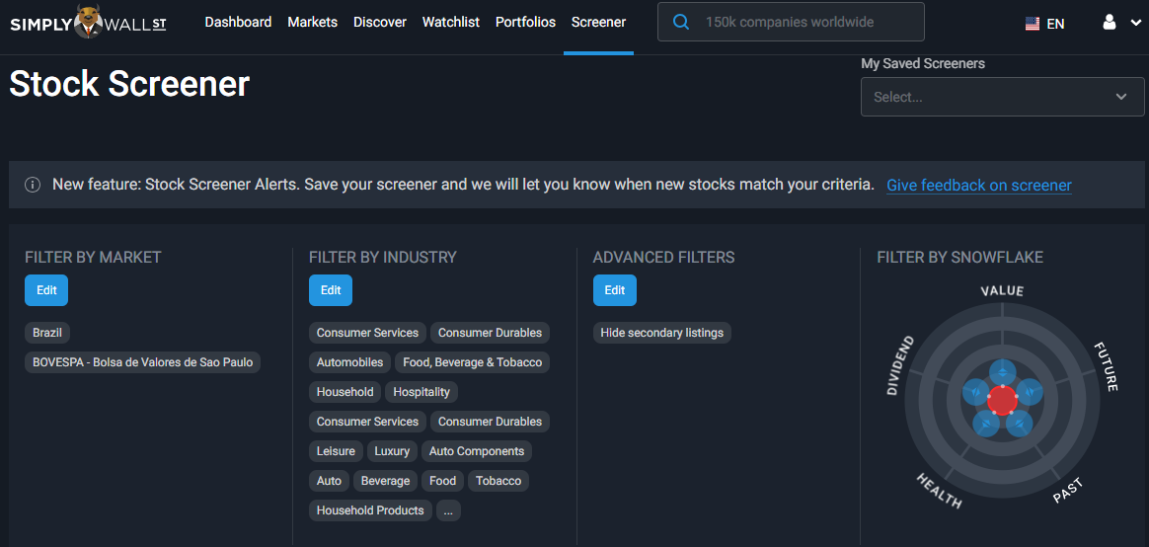The width and height of the screenshot is (1149, 547).
Task: Expand the hidden industries ellipsis chip
Action: coord(448,510)
